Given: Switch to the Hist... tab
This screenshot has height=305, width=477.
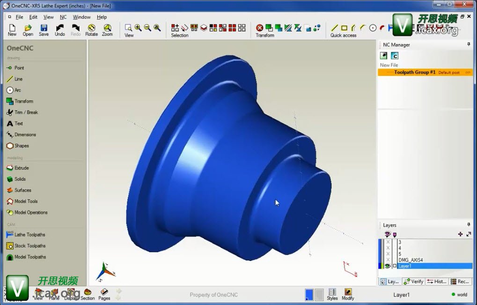Looking at the screenshot, I should 437,282.
